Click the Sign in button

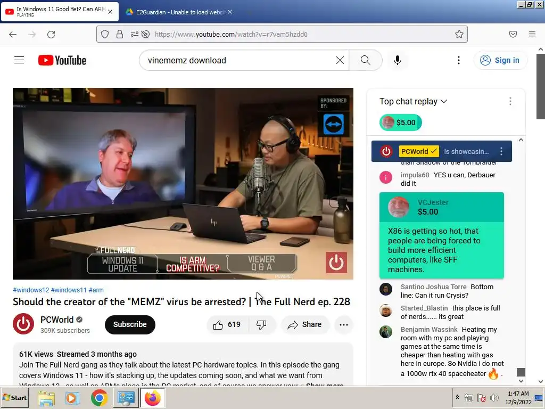pos(500,60)
